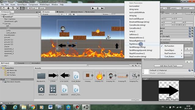The width and height of the screenshot is (195, 110).
Task: Pause the game preview
Action: coord(97,8)
